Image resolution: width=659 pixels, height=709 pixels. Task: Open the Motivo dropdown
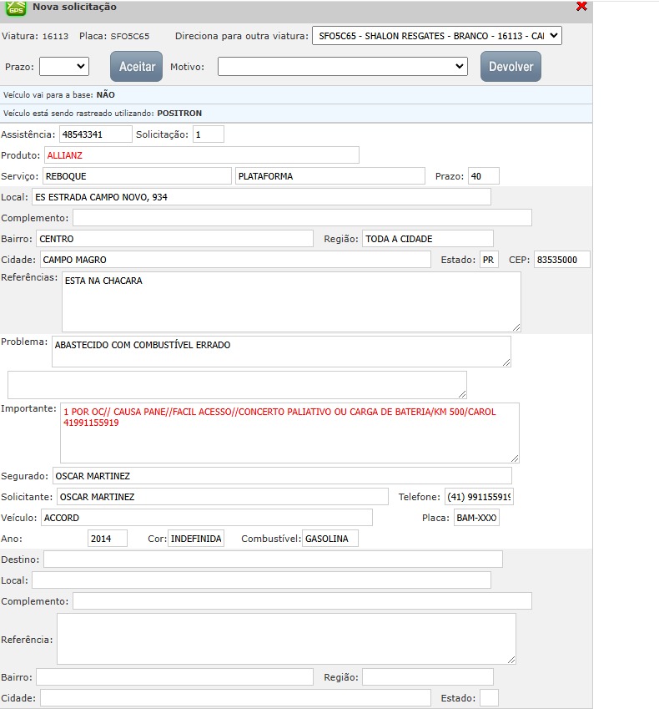342,67
